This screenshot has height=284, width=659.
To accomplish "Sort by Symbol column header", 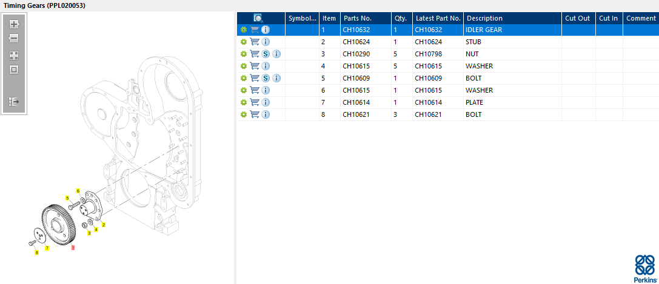I will coord(302,18).
